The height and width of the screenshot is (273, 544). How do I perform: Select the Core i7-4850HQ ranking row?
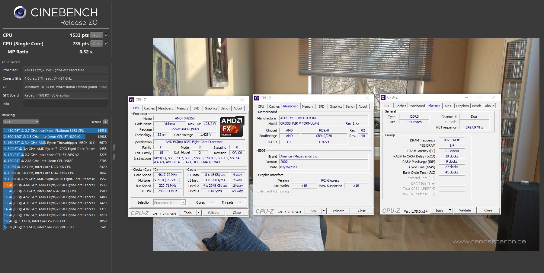tap(55, 191)
